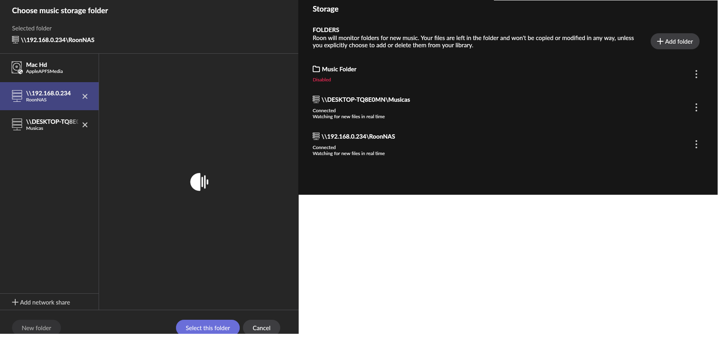Click the 192.168.0.234 network share icon in sidebar
The width and height of the screenshot is (718, 337).
pyautogui.click(x=17, y=96)
